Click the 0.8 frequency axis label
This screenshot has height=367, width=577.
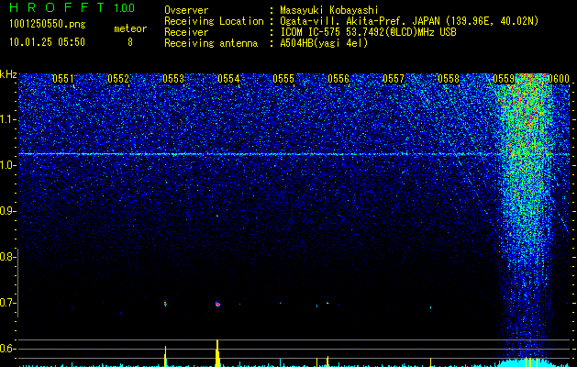pyautogui.click(x=6, y=257)
